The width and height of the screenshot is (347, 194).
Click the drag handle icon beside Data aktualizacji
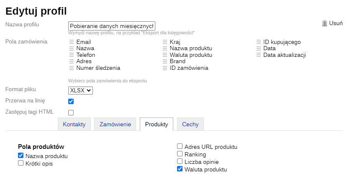point(259,55)
